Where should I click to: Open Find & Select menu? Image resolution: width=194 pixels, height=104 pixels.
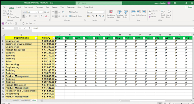click(169, 14)
